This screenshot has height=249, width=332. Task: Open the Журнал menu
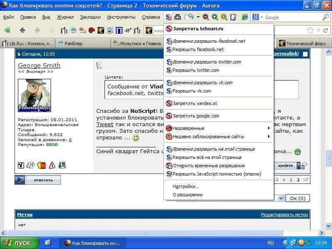(x=65, y=17)
